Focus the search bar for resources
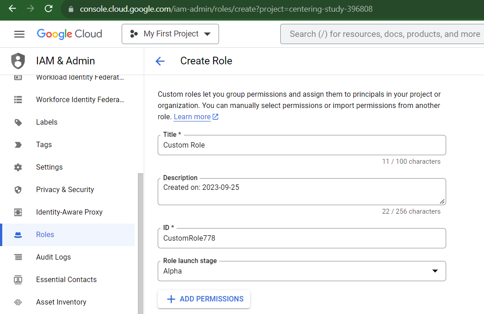 tap(383, 34)
